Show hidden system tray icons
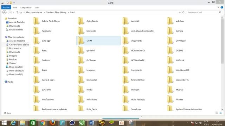This screenshot has width=225, height=126. point(187,123)
